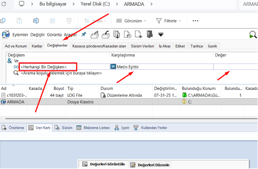Click the add search condition magnifier icon

16,73
